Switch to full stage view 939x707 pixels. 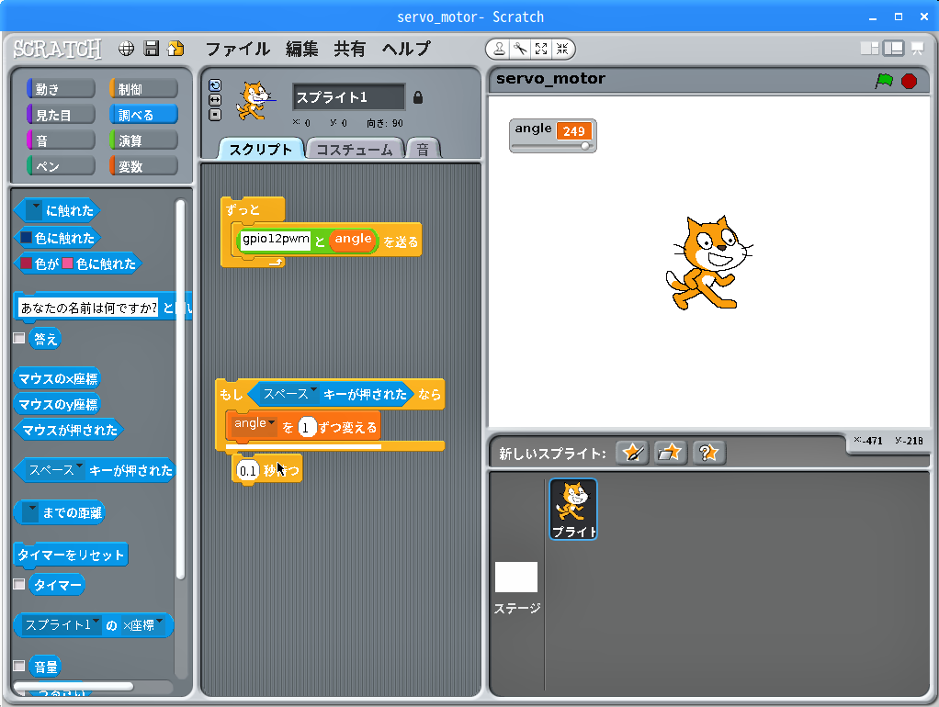(893, 49)
